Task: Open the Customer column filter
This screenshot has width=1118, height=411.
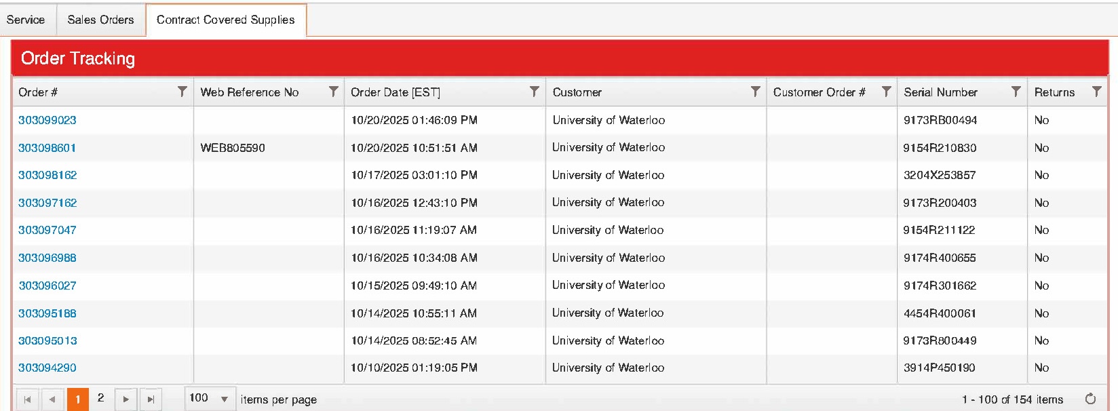Action: pos(755,92)
